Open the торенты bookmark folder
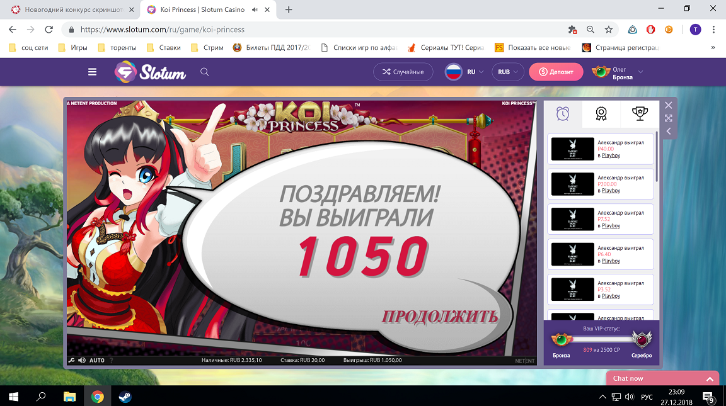Screen dimensions: 726x406 point(117,48)
